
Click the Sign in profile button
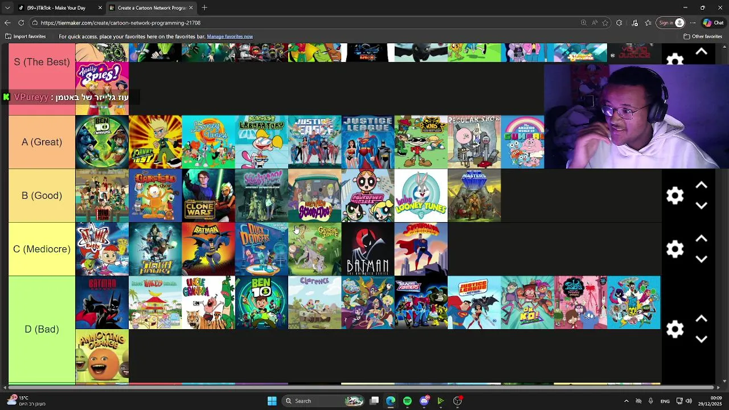point(671,23)
